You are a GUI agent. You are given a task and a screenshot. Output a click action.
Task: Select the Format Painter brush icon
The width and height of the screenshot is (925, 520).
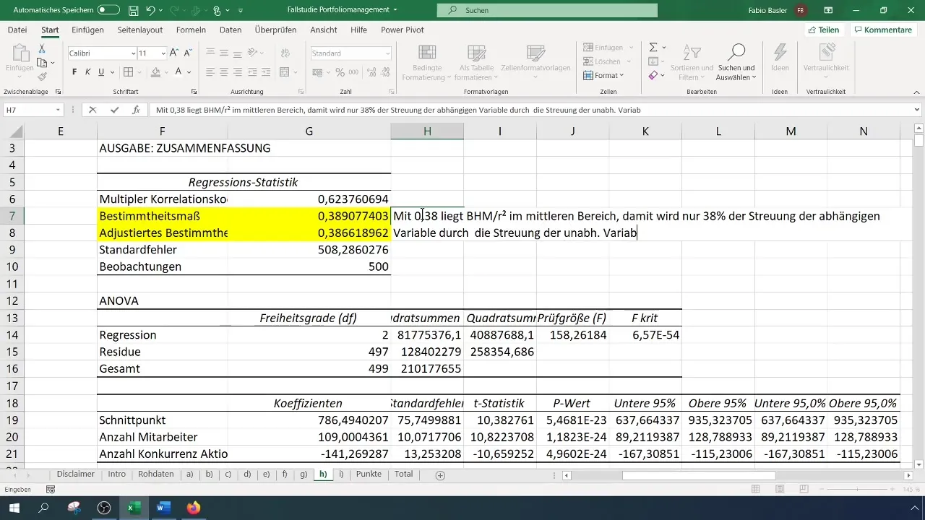[x=42, y=77]
